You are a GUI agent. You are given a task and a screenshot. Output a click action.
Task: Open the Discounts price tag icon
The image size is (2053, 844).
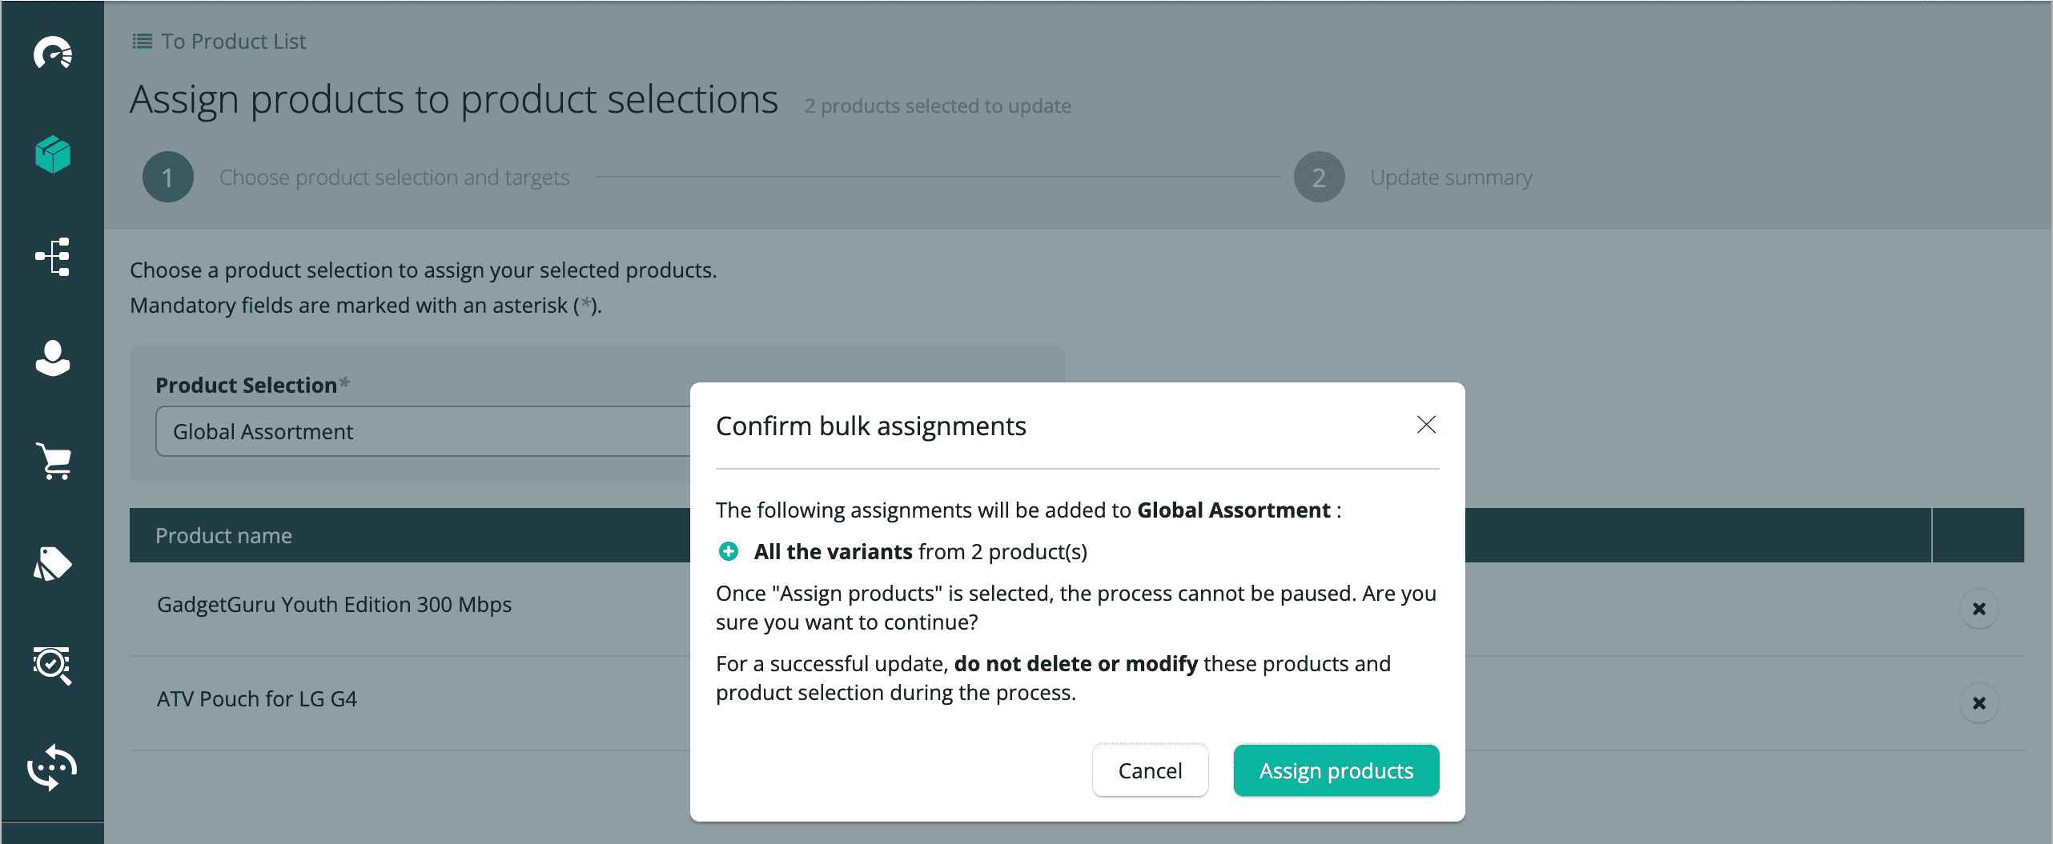coord(53,564)
